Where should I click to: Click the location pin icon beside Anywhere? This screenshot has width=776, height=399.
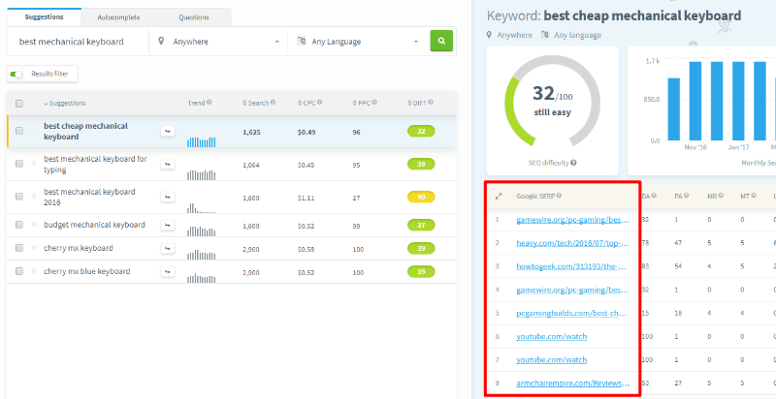pos(161,42)
